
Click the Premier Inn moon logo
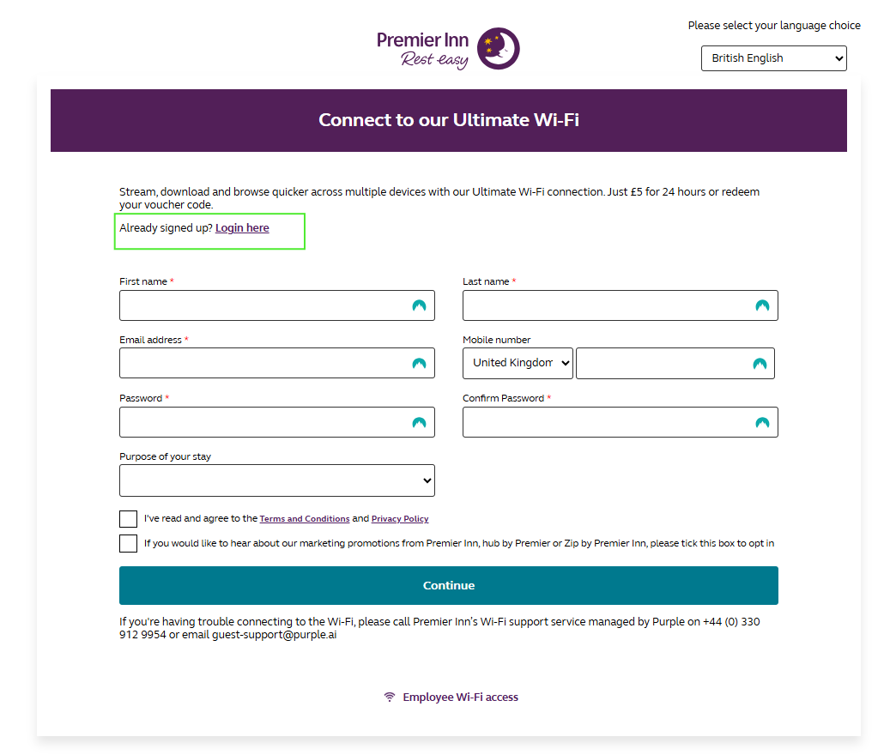[x=499, y=49]
